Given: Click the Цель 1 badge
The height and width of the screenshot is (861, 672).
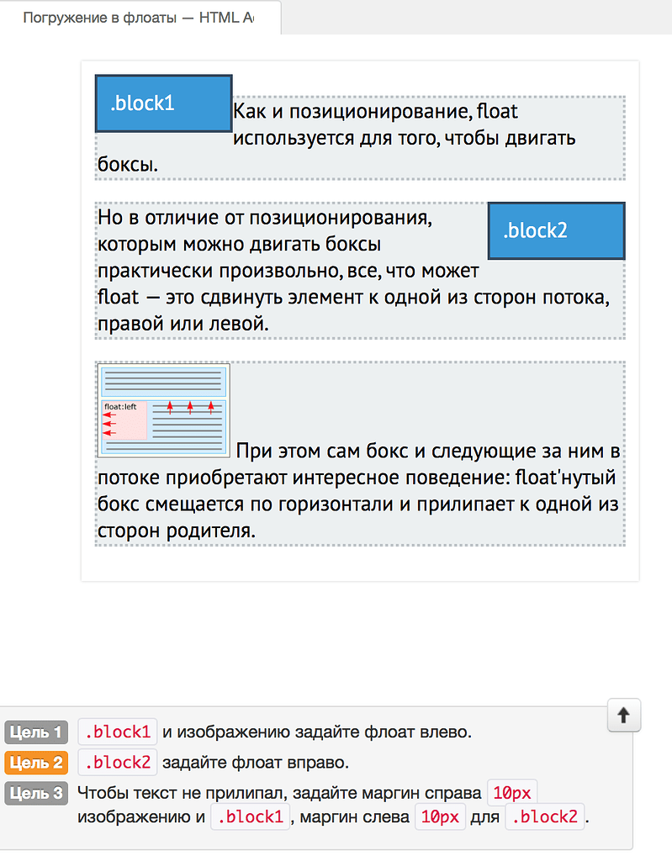Looking at the screenshot, I should pos(36,732).
